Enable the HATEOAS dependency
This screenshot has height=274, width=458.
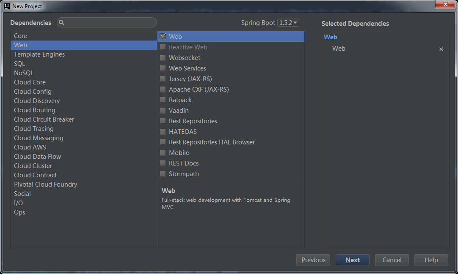163,131
